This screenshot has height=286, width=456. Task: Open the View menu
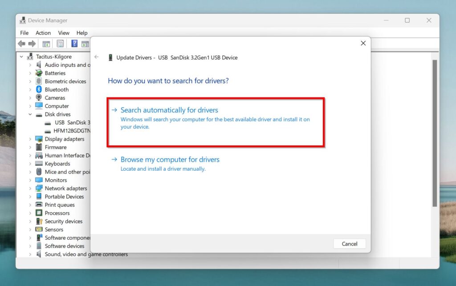[x=64, y=32]
